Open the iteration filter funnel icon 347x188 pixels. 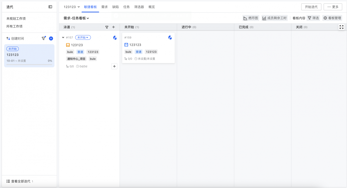(43, 38)
